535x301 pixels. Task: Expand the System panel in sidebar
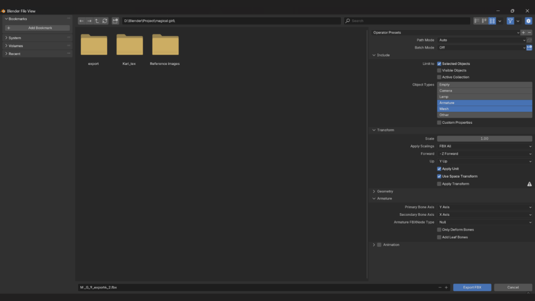[x=15, y=38]
